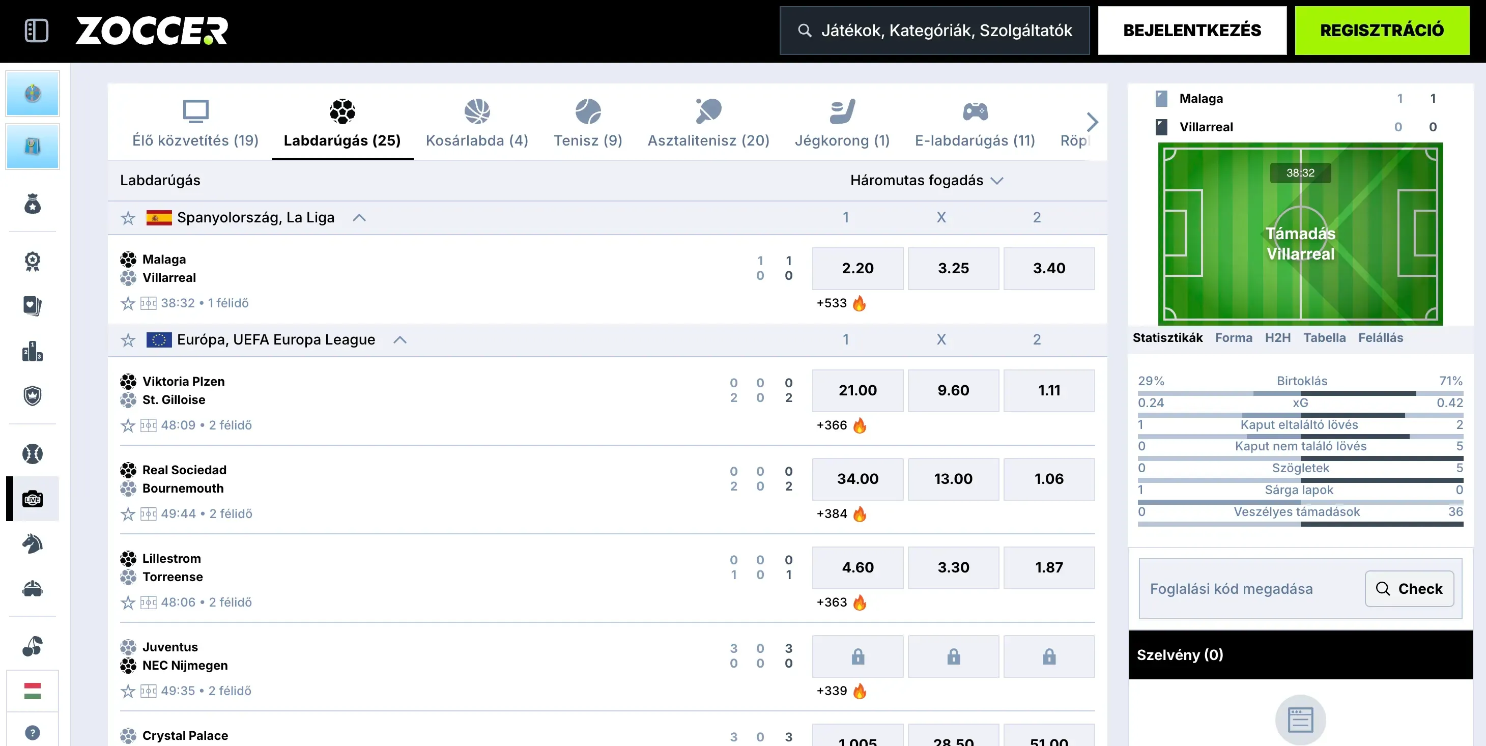Open the pitch tracker icon for Viktoria Plzen match

tap(148, 426)
